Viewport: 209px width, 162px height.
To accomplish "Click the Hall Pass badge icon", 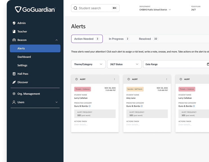I will click(x=14, y=74).
